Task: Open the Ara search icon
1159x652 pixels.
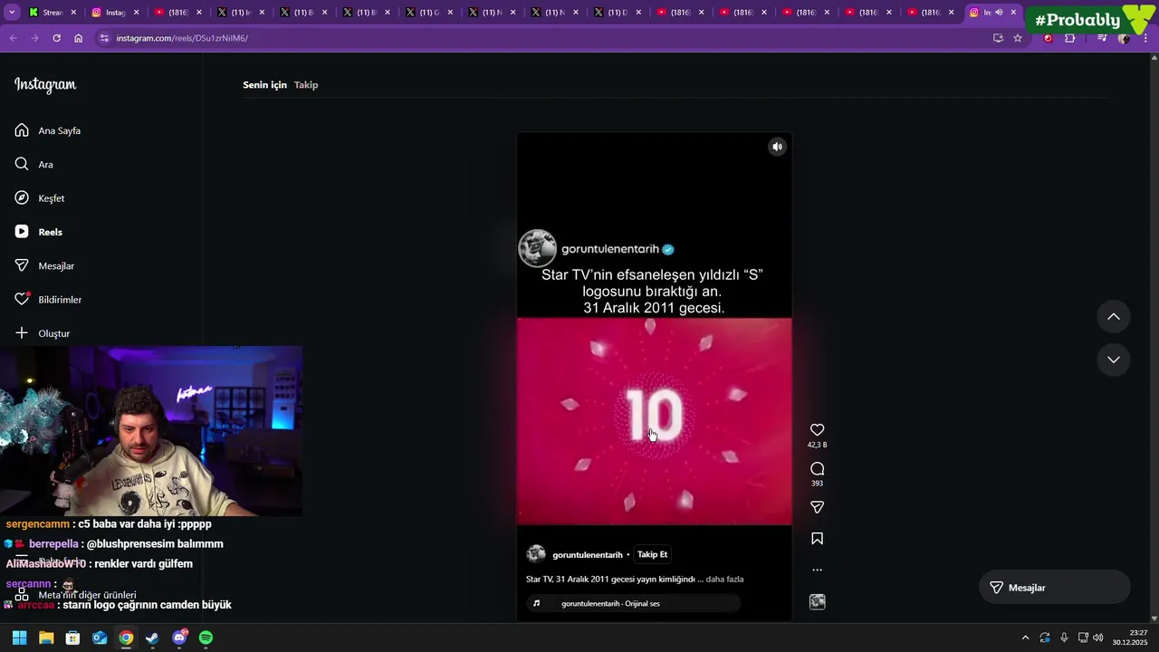Action: click(x=22, y=164)
